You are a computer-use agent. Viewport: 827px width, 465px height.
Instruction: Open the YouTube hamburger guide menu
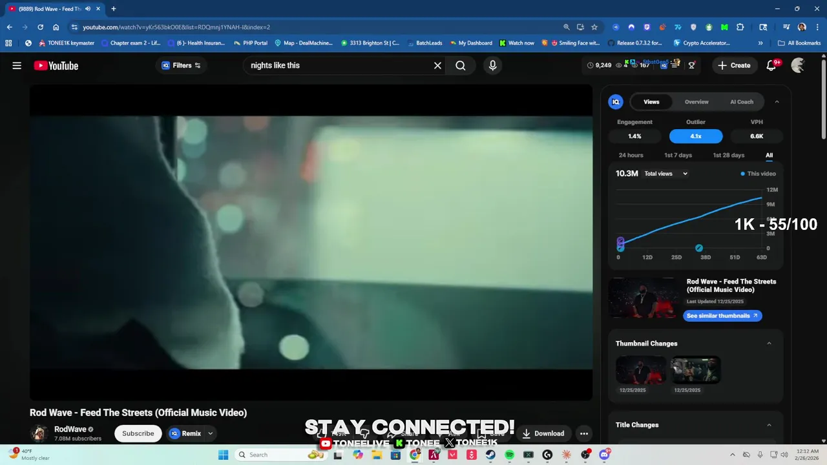[17, 65]
